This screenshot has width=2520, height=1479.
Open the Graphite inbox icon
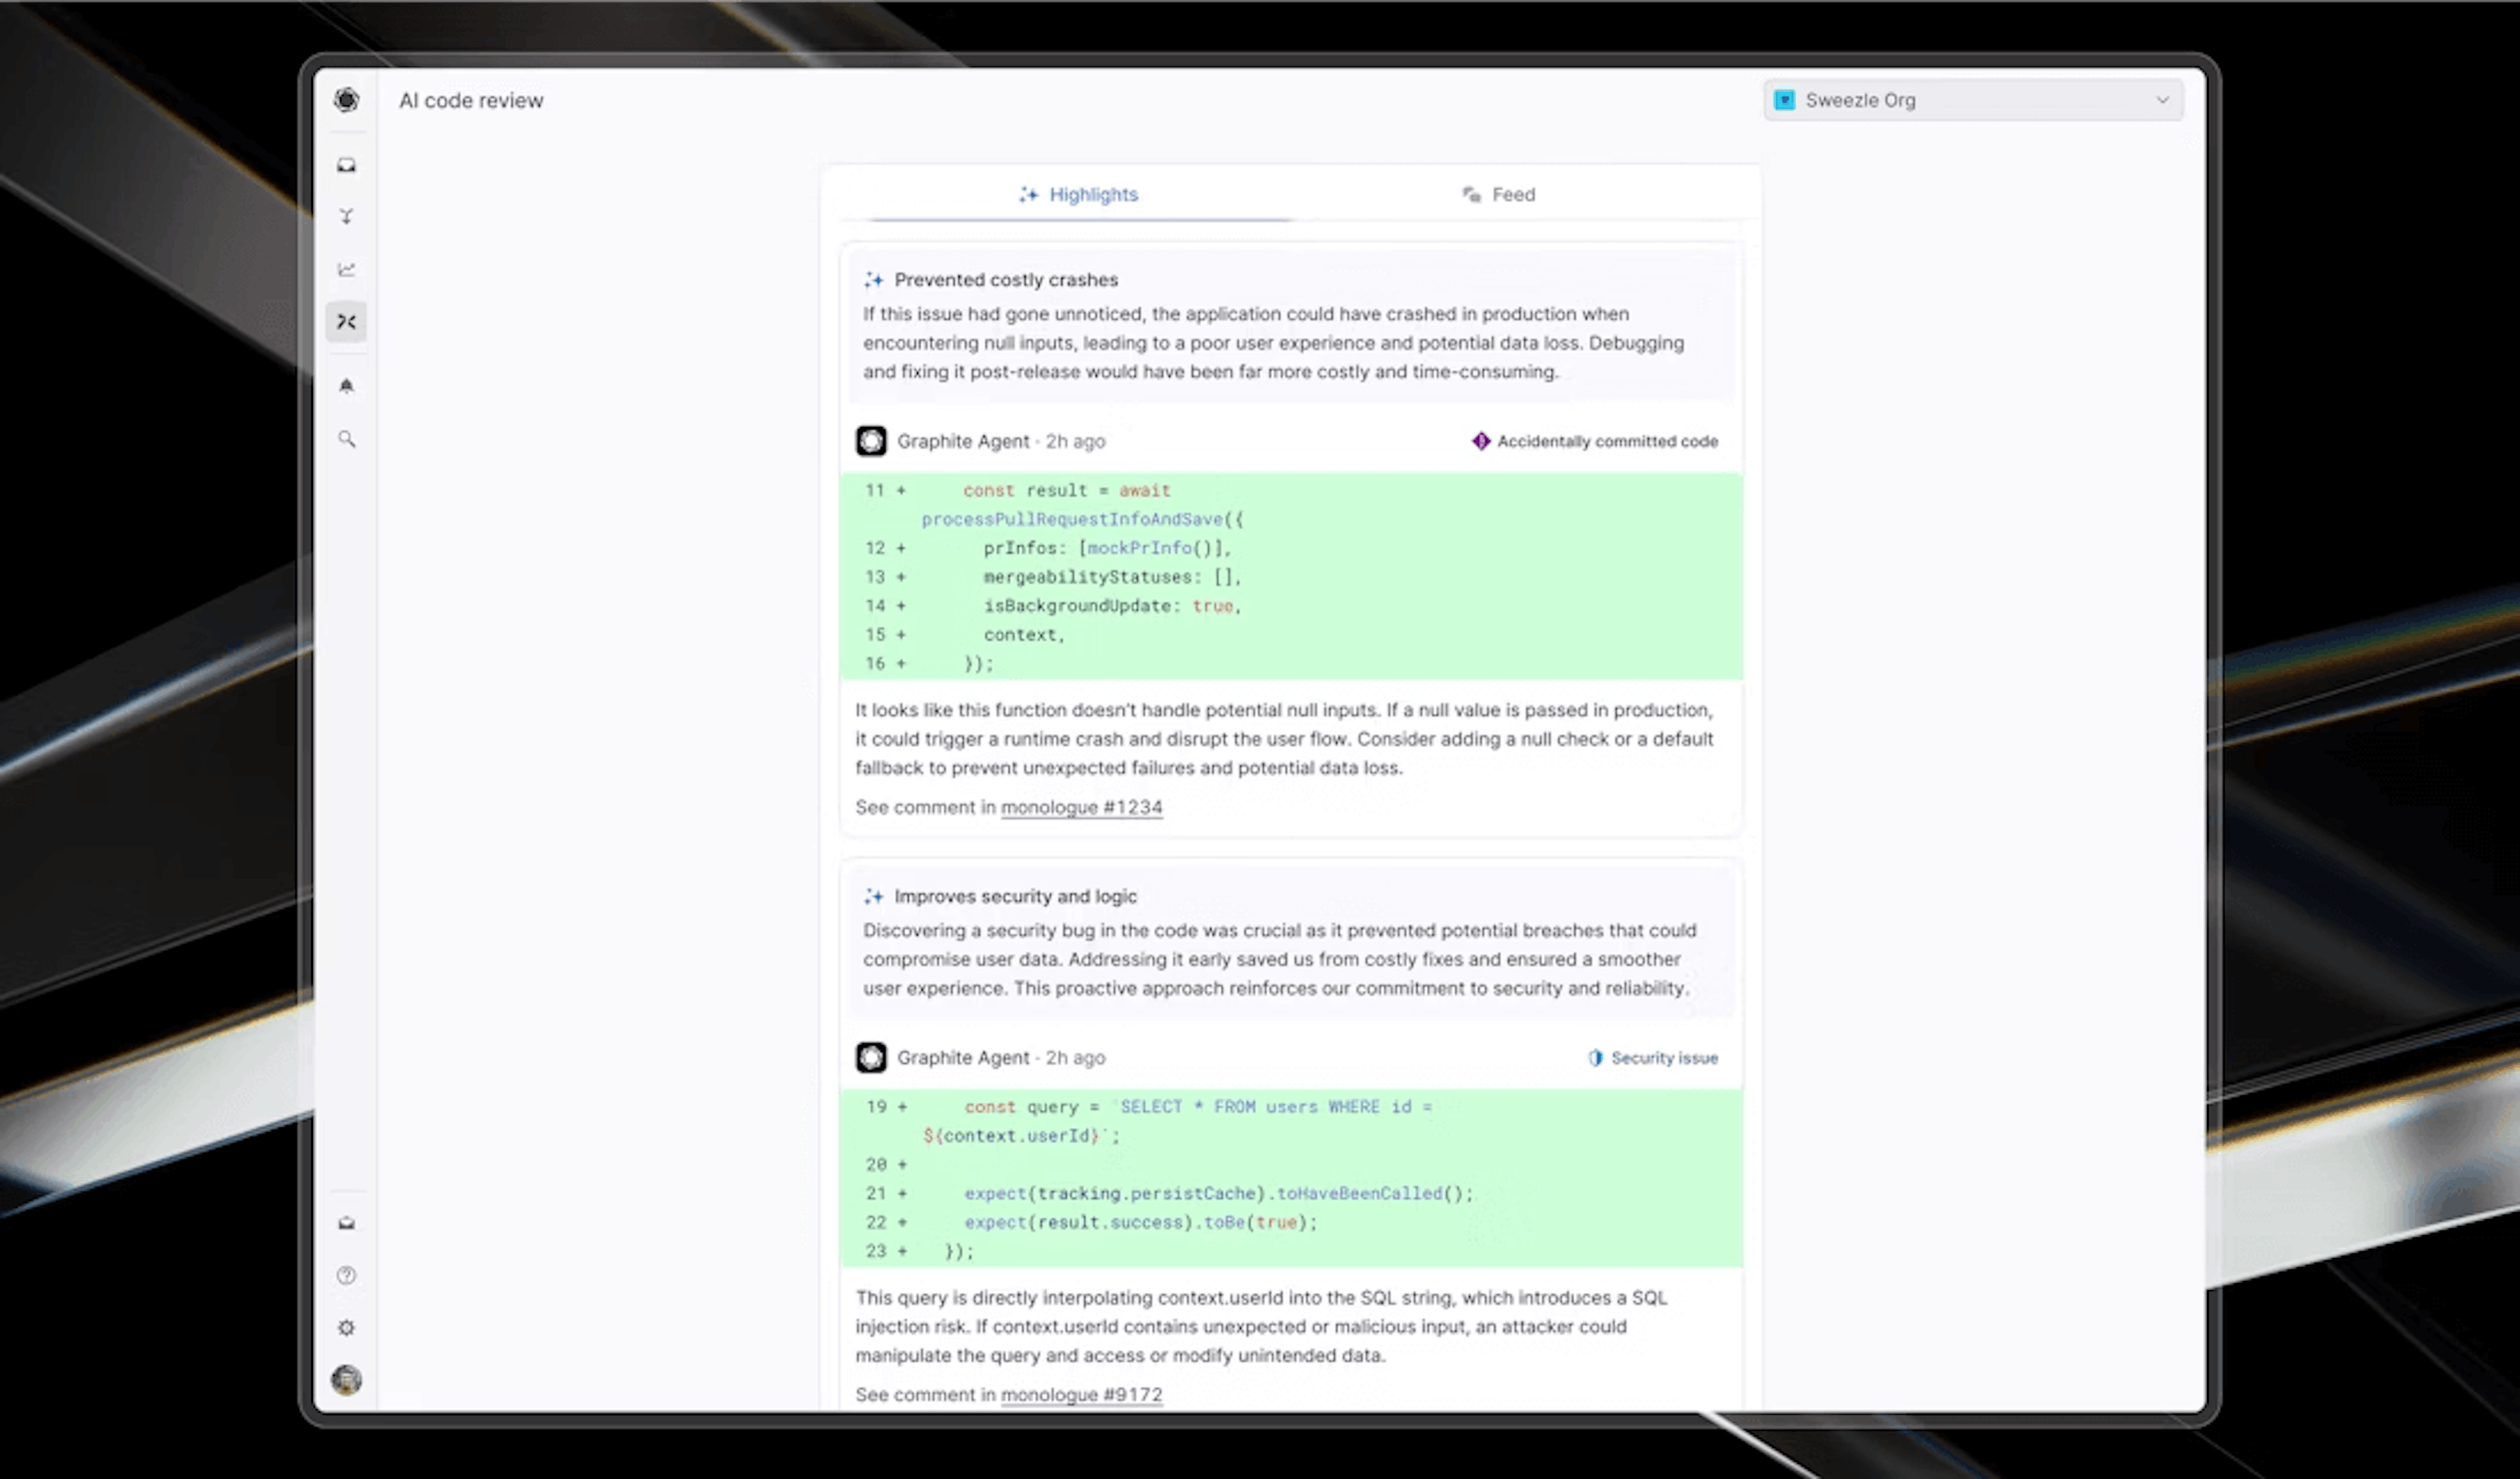click(x=347, y=164)
